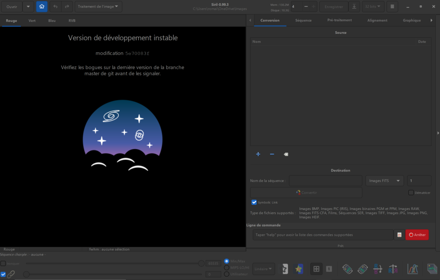Switch to the RVB tab
The height and width of the screenshot is (280, 440).
coord(72,21)
